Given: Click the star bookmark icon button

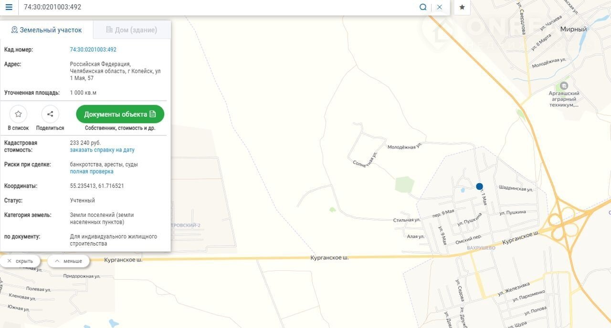Looking at the screenshot, I should tap(462, 7).
